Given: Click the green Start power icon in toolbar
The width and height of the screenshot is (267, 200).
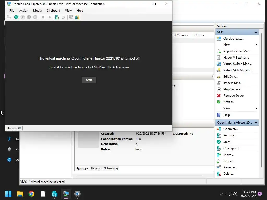Looking at the screenshot, I should 16,17.
